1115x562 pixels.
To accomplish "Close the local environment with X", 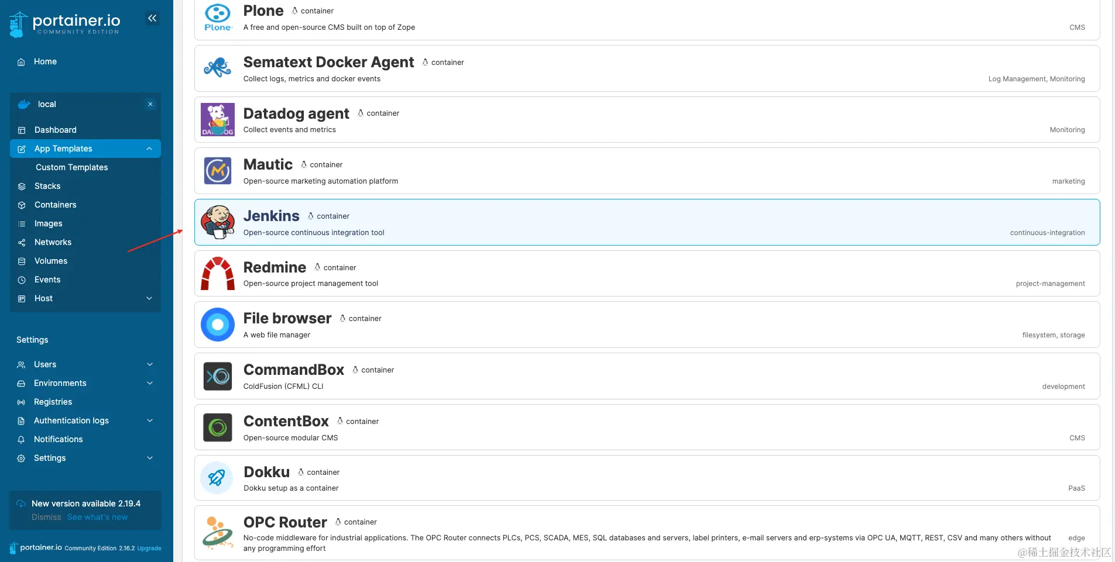I will click(x=150, y=104).
